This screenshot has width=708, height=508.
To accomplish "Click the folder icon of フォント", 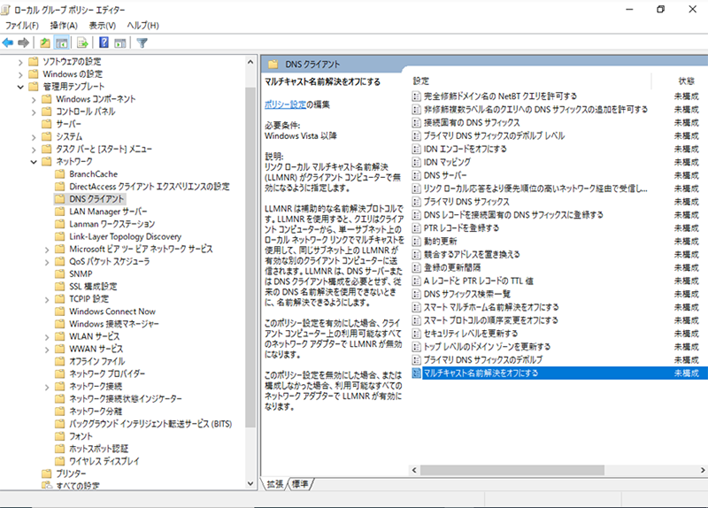I will [x=59, y=436].
